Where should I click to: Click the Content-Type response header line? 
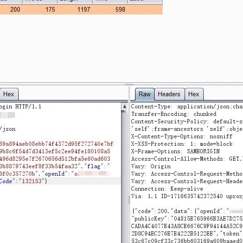click(x=187, y=107)
